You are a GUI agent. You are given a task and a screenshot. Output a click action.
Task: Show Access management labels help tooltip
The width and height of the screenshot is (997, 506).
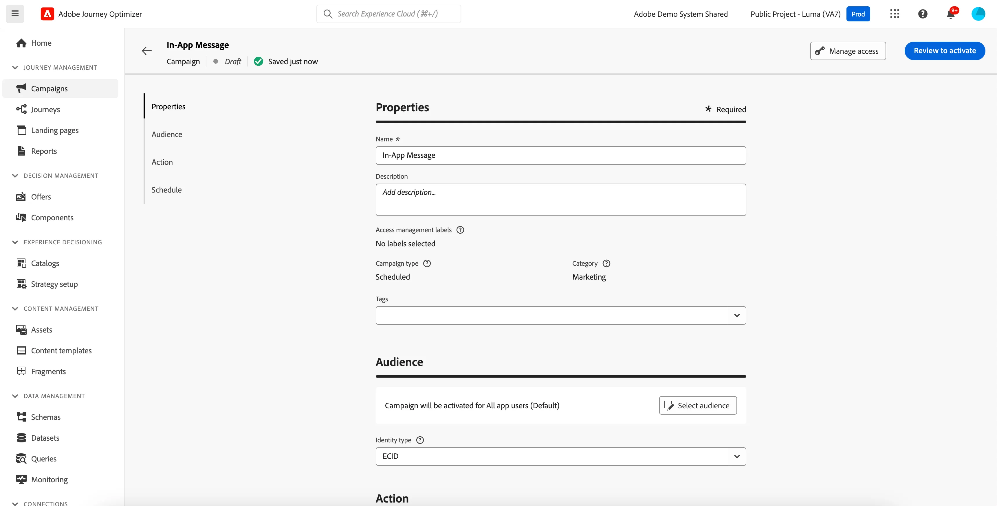460,230
